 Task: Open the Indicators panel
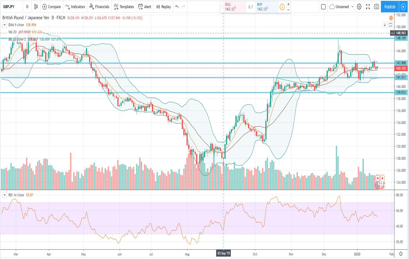pos(75,7)
